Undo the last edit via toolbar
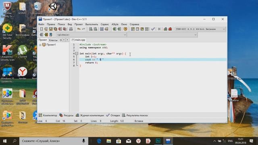This screenshot has height=145, width=258. (79, 29)
